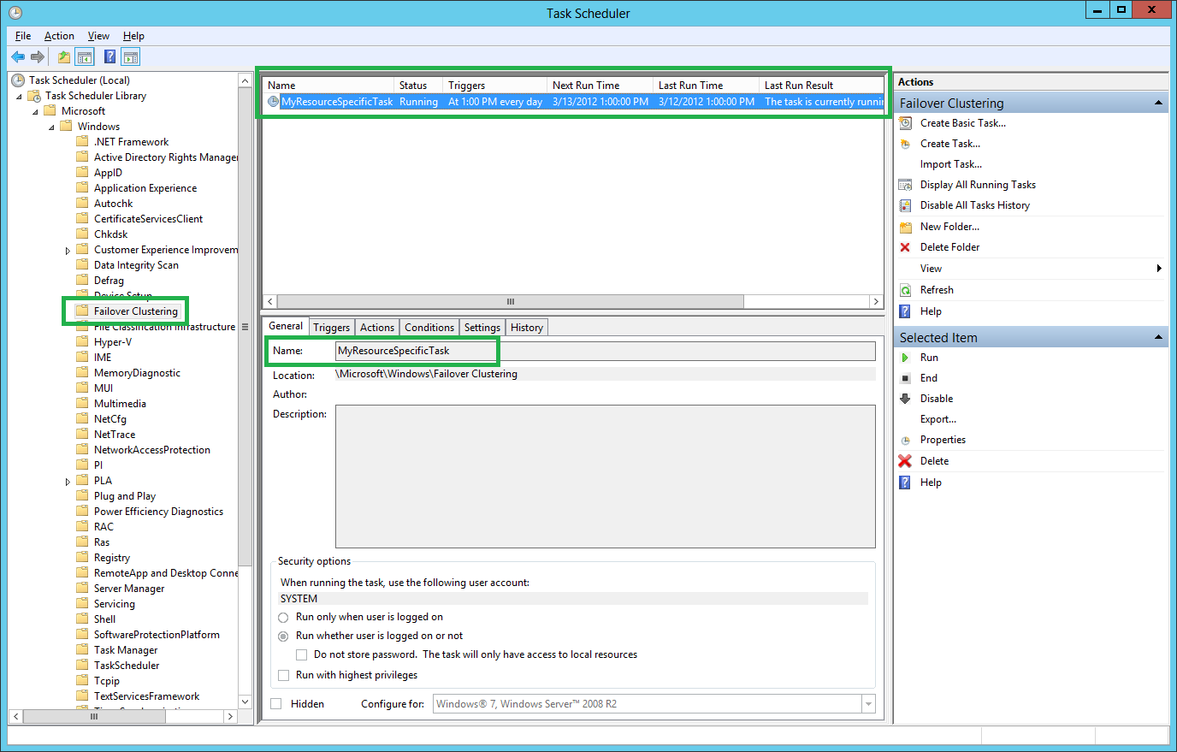1177x752 pixels.
Task: Click the back navigation arrow
Action: tap(17, 56)
